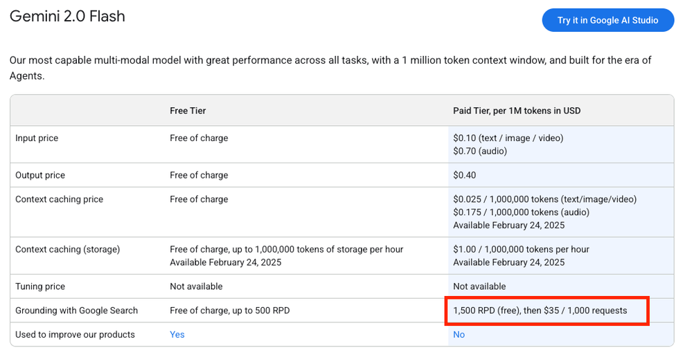Select $0.175 / 1,000,000 tokens (audio)

(x=521, y=212)
